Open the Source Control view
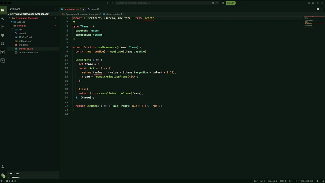The image size is (325, 183). pos(3,27)
